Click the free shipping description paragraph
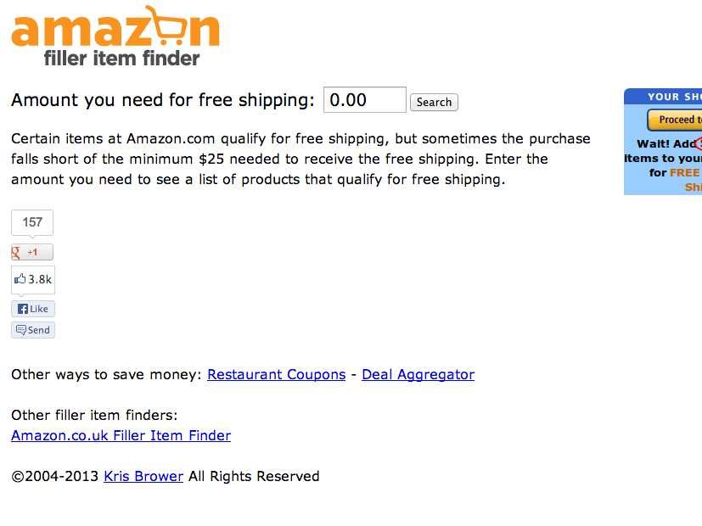 tap(300, 159)
